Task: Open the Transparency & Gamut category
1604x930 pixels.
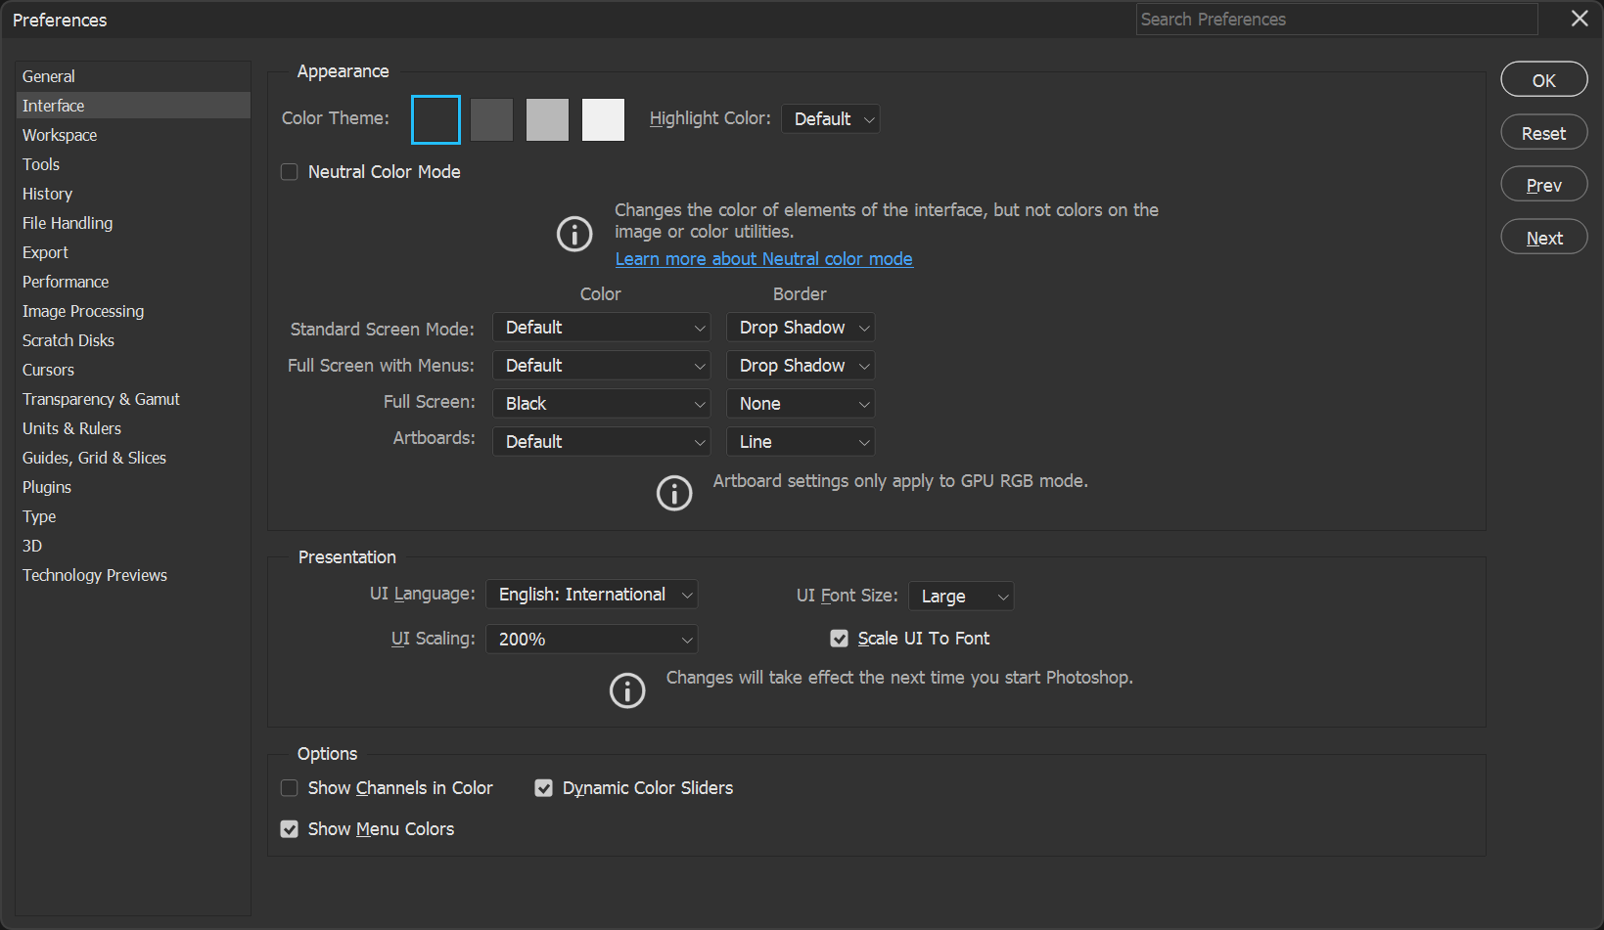Action: pyautogui.click(x=101, y=399)
